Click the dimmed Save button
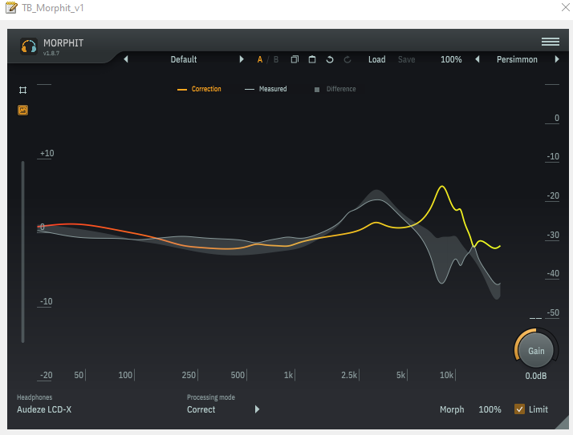 [406, 59]
